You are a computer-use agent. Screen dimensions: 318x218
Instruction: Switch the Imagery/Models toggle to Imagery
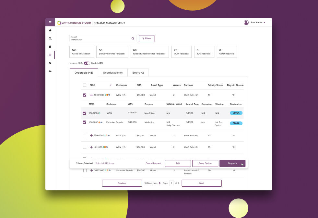[x=85, y=63]
